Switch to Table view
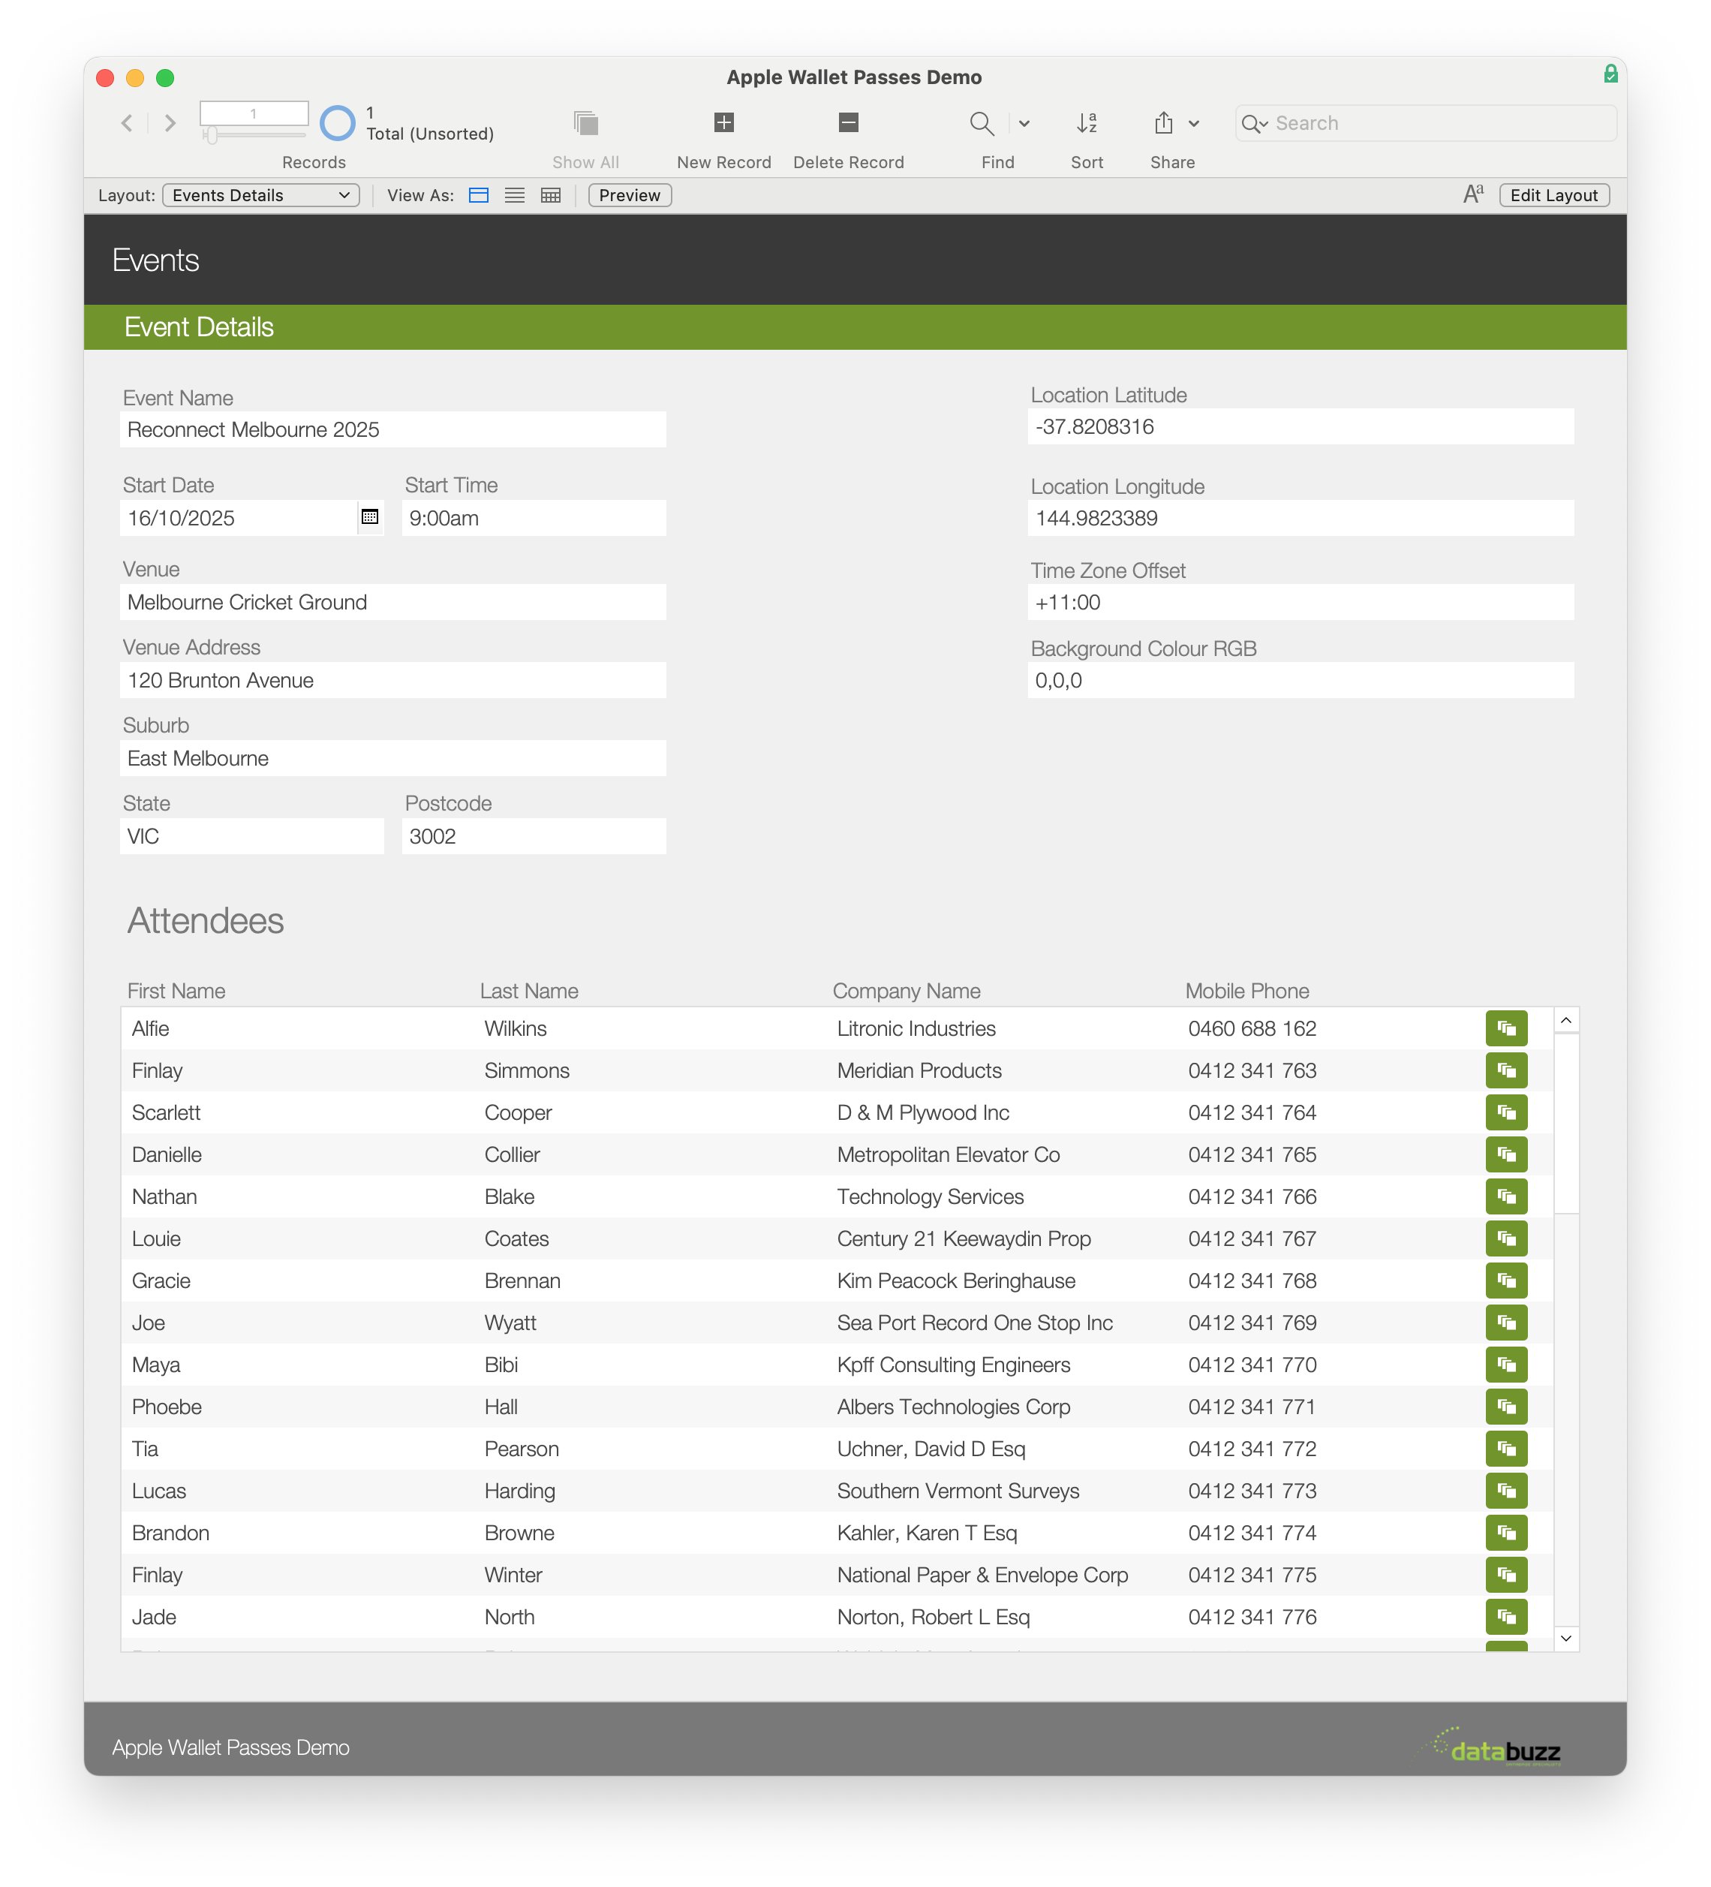This screenshot has width=1711, height=1887. pyautogui.click(x=550, y=194)
